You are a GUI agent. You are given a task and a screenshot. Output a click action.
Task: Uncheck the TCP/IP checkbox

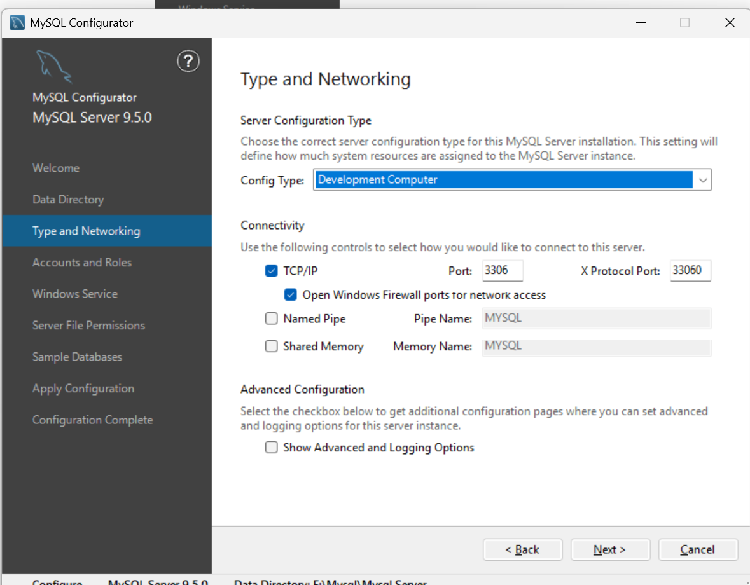(x=272, y=271)
